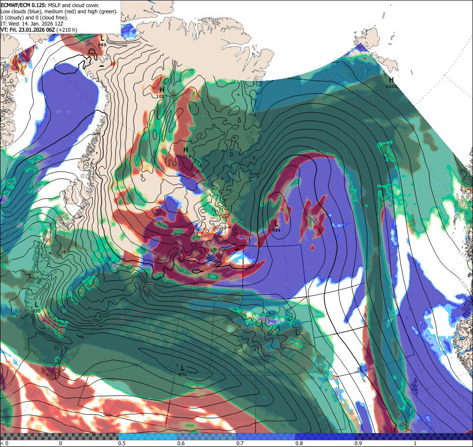Click the '1' color bar tick label
Screen dimensions: 473x447
(x=415, y=443)
